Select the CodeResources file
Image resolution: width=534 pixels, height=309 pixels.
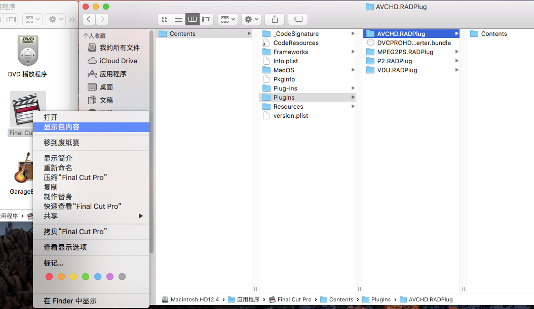click(308, 43)
